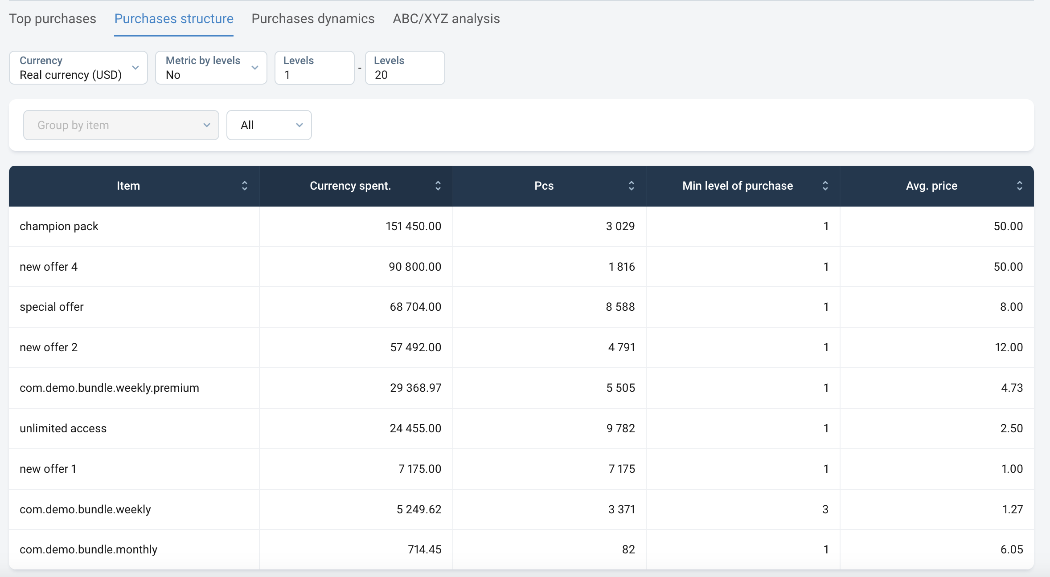Click special offer item name
1050x577 pixels.
[52, 307]
